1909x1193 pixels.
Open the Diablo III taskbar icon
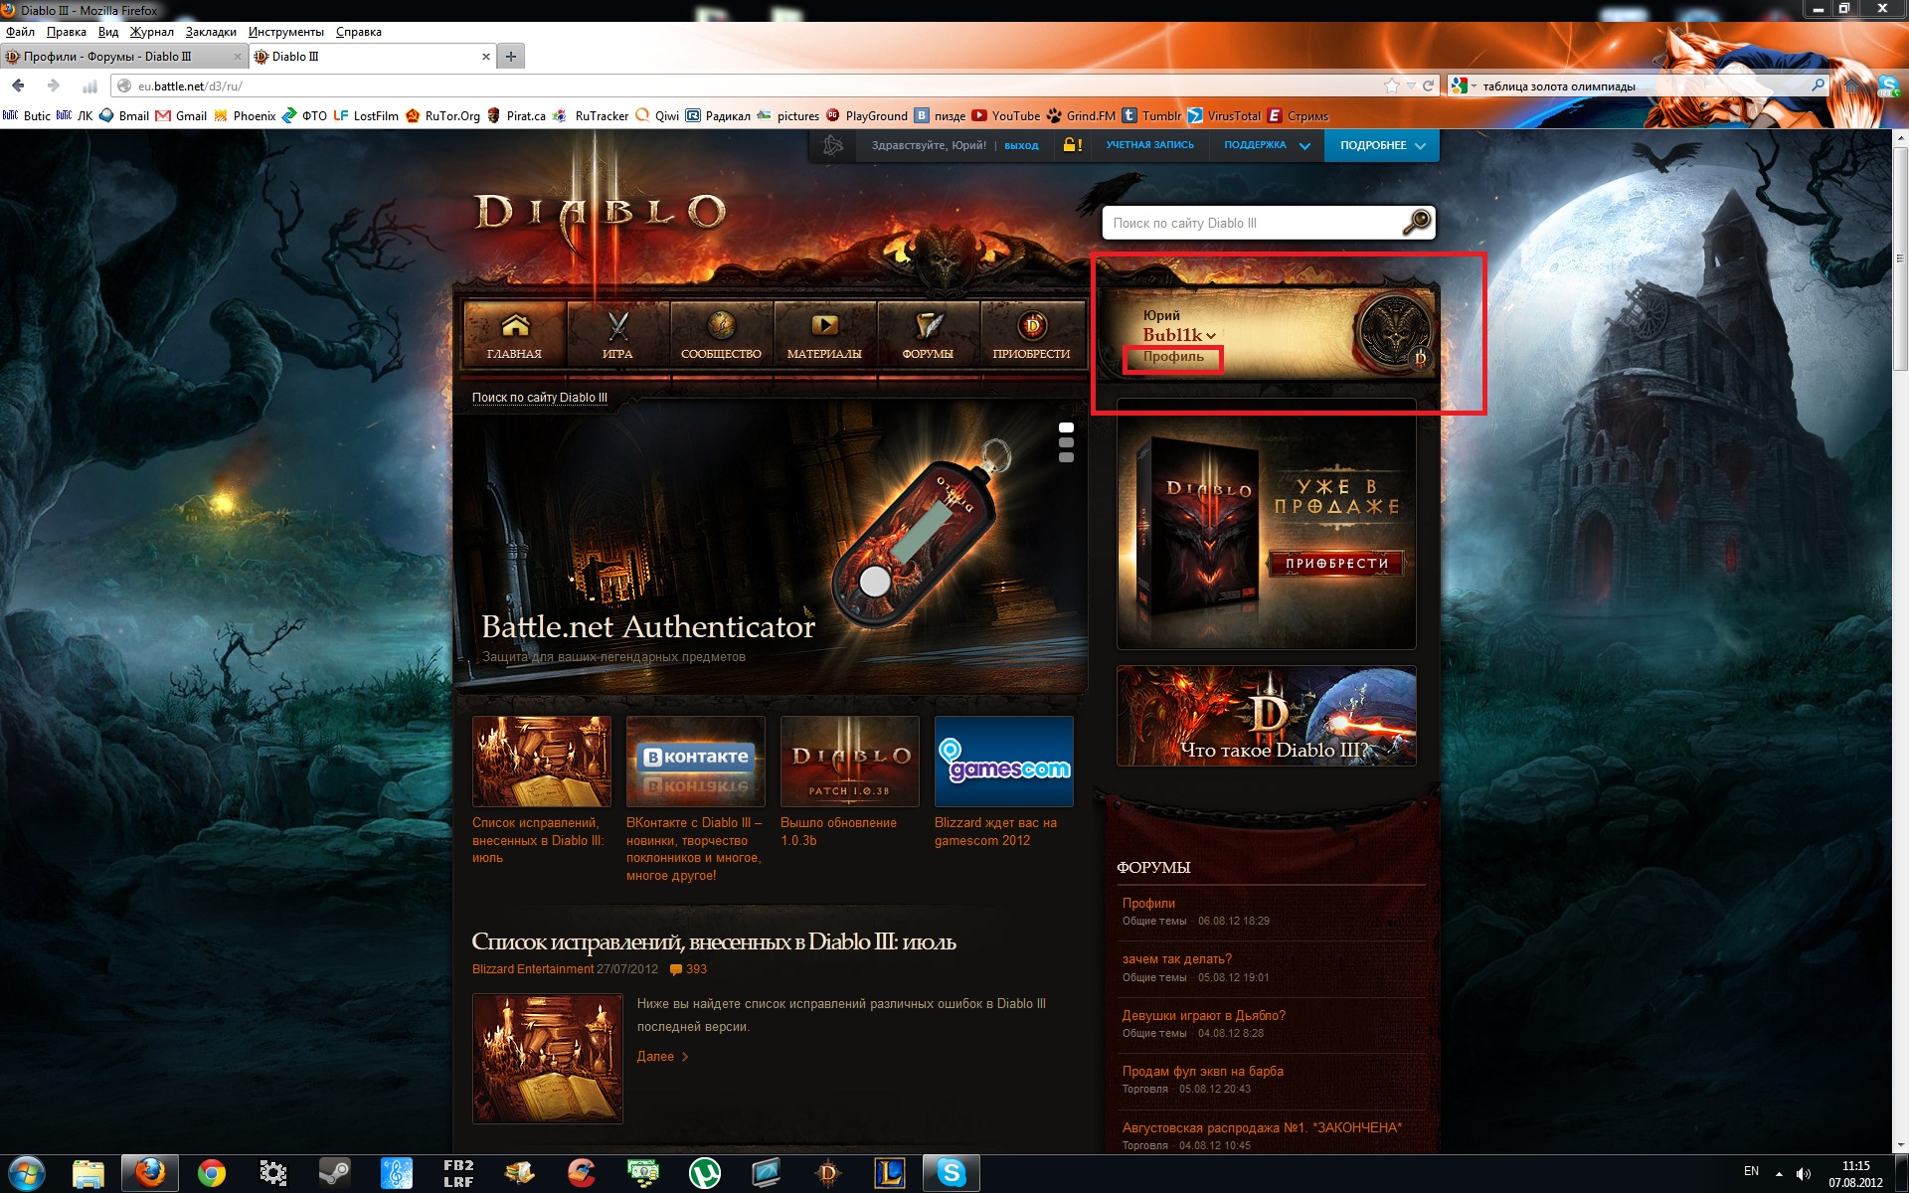(828, 1173)
